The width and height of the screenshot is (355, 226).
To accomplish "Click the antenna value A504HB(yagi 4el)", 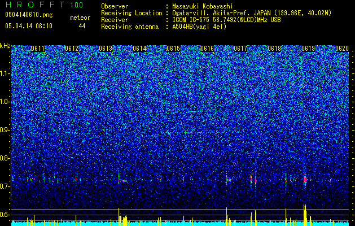I will pos(199,27).
